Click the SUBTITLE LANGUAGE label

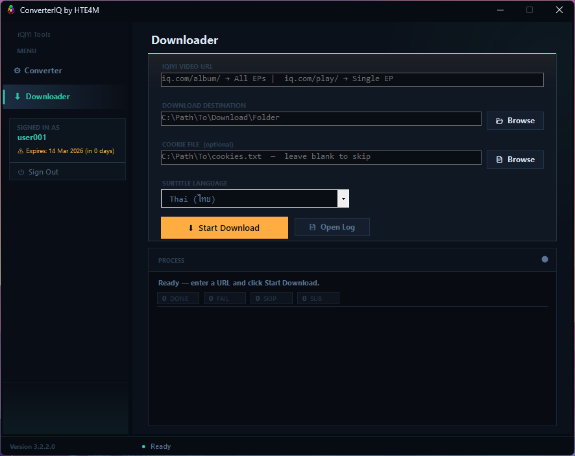coord(195,184)
